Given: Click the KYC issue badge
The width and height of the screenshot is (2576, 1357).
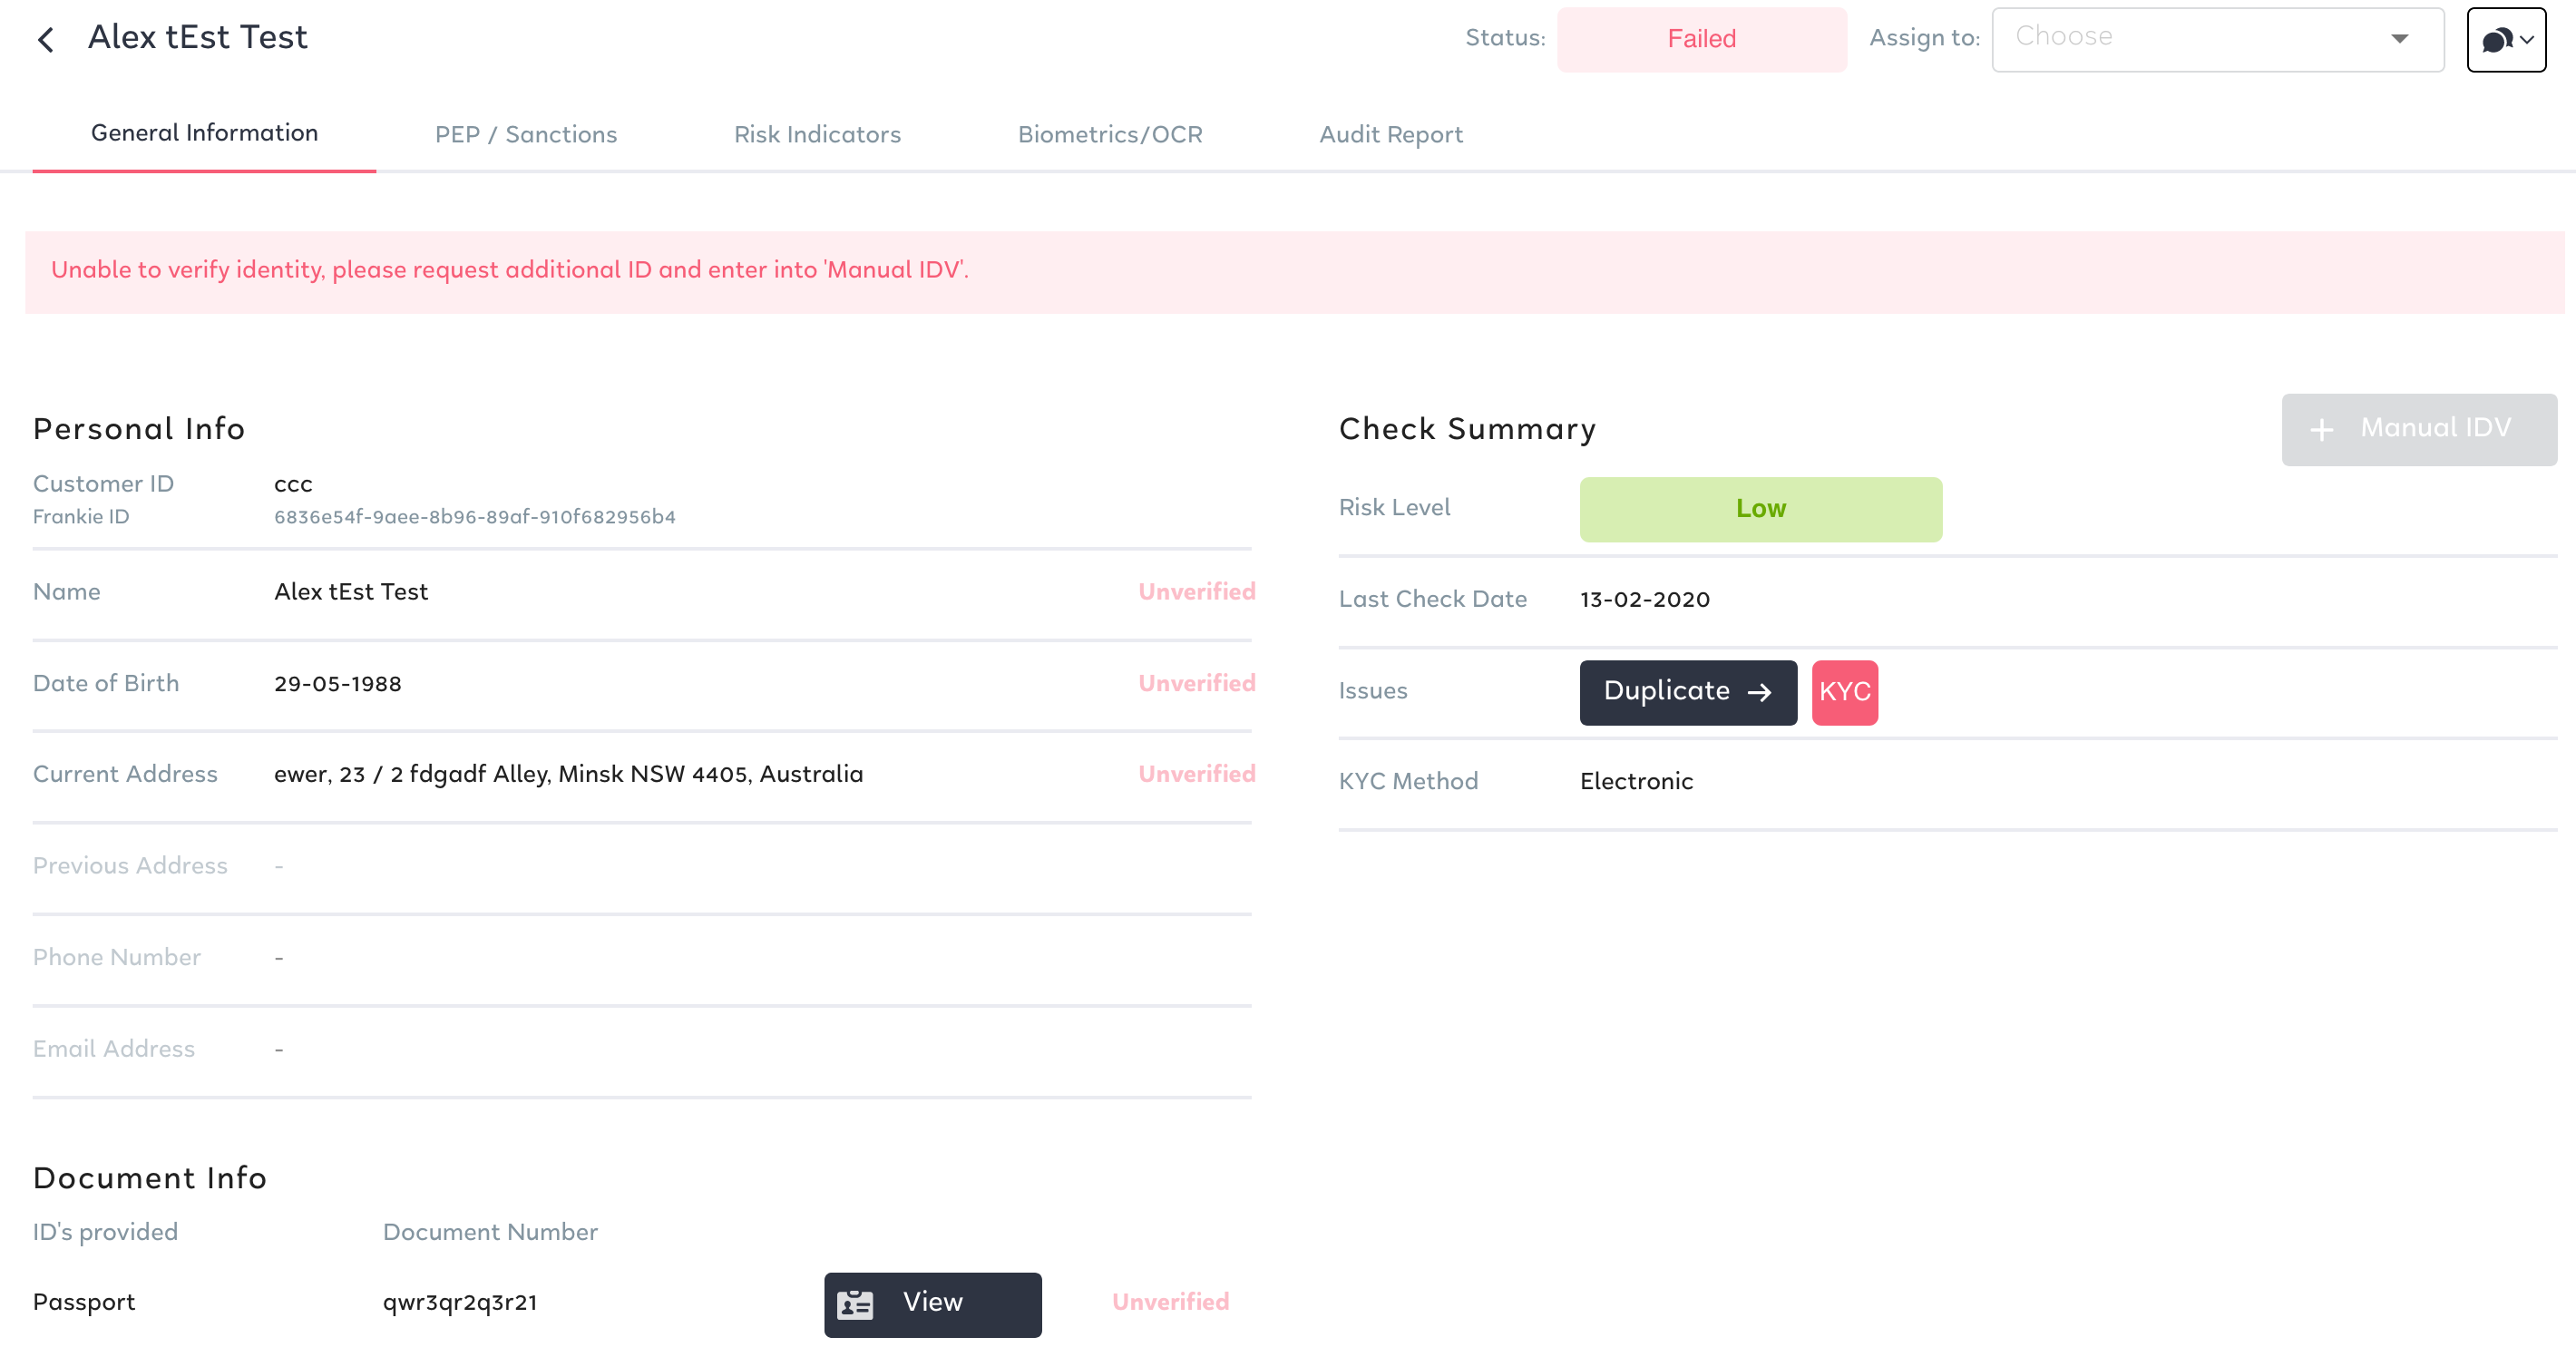Looking at the screenshot, I should point(1844,692).
